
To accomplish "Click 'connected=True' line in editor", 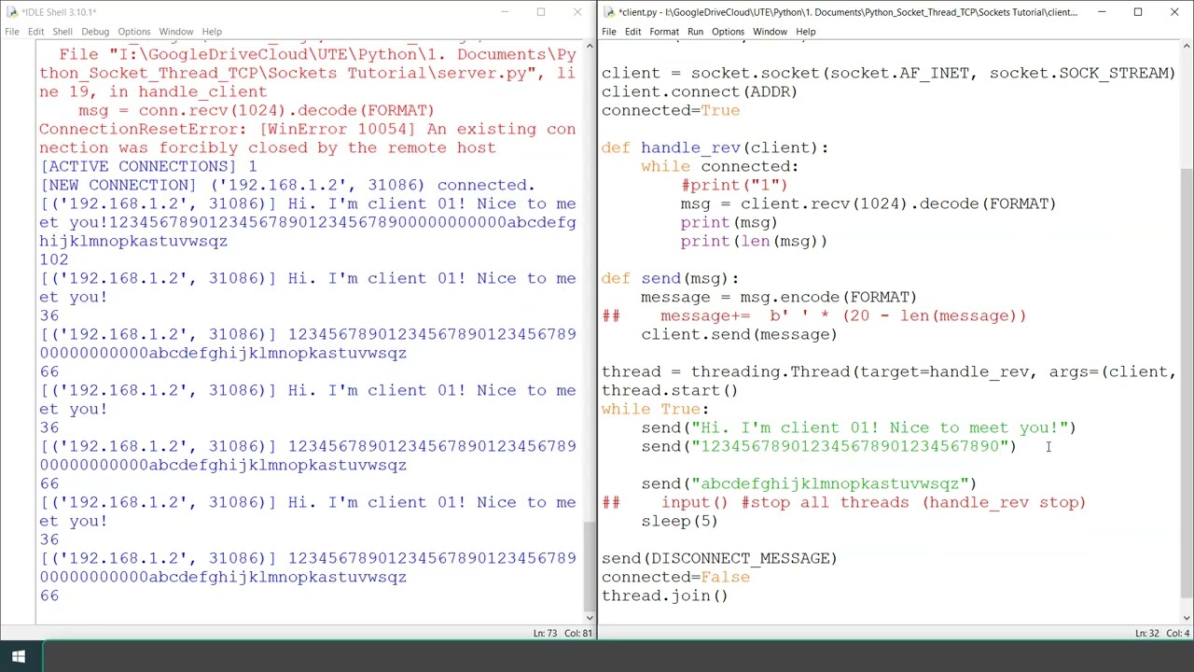I will (x=671, y=110).
